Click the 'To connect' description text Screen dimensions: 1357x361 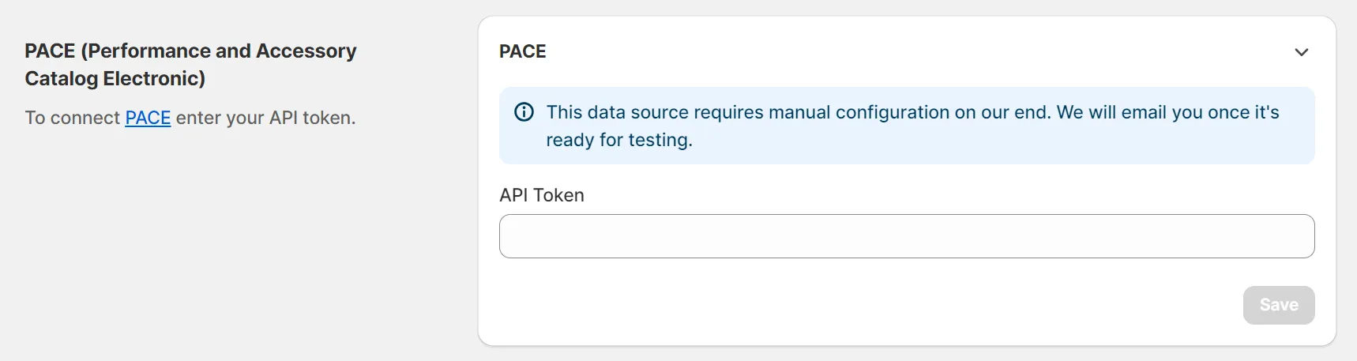coord(72,118)
